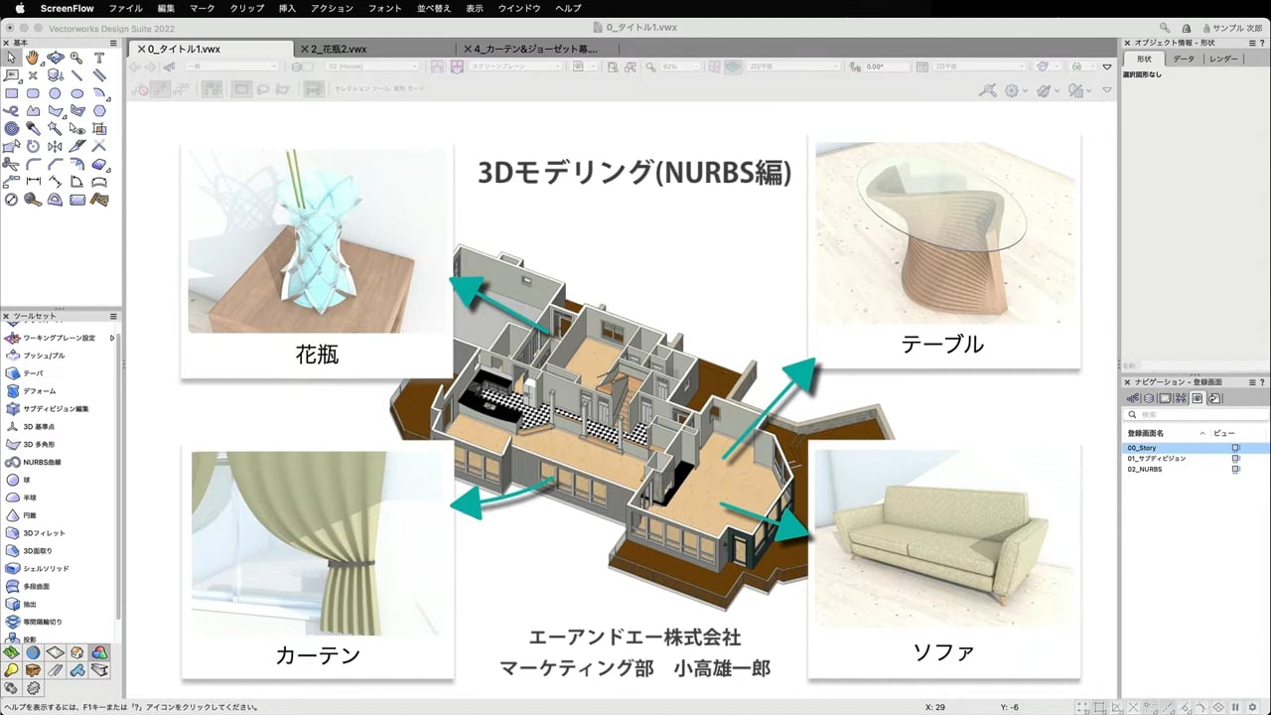
Task: Toggle view icon for 00_Story row
Action: (1236, 448)
